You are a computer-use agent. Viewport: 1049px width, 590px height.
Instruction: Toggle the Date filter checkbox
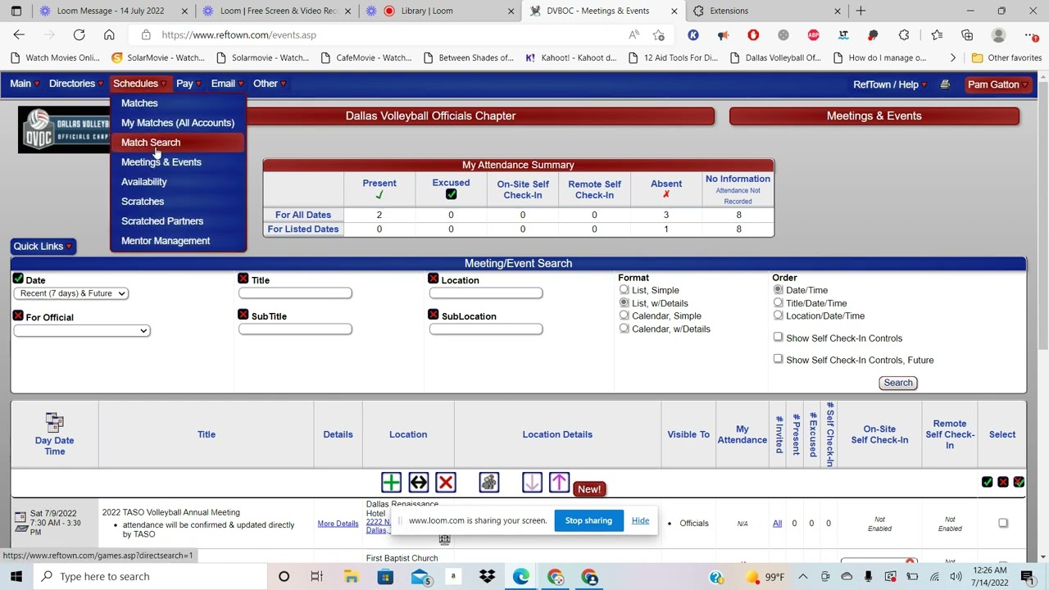[18, 279]
